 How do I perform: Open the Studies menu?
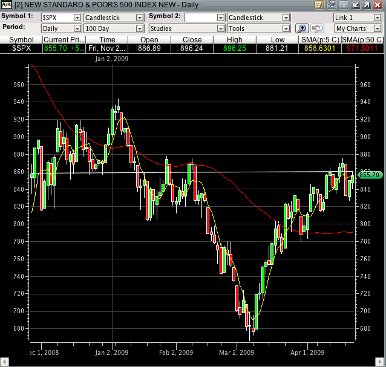(221, 28)
